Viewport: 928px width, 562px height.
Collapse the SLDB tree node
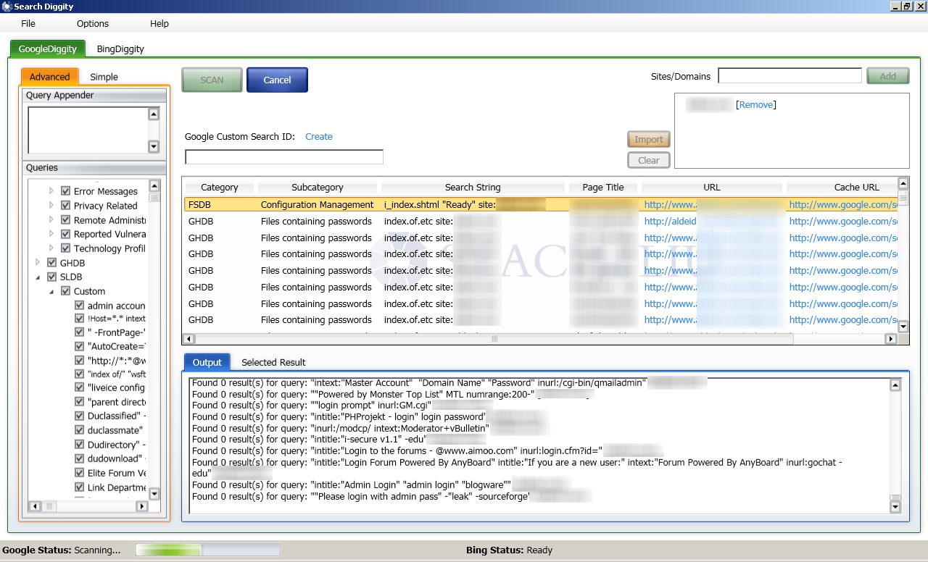(38, 277)
